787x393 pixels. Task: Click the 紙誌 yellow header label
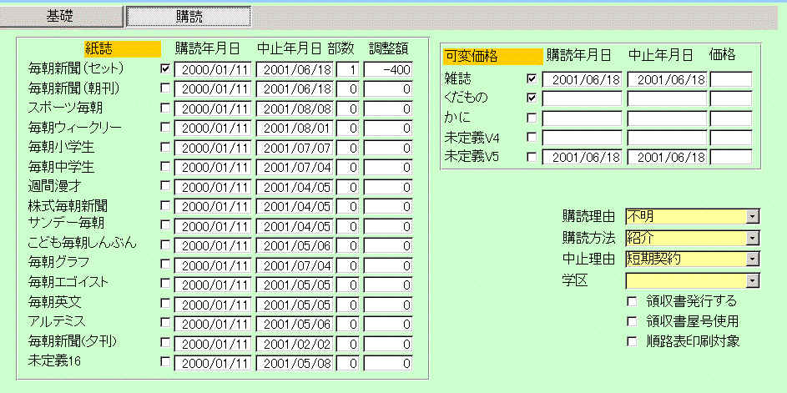[123, 48]
